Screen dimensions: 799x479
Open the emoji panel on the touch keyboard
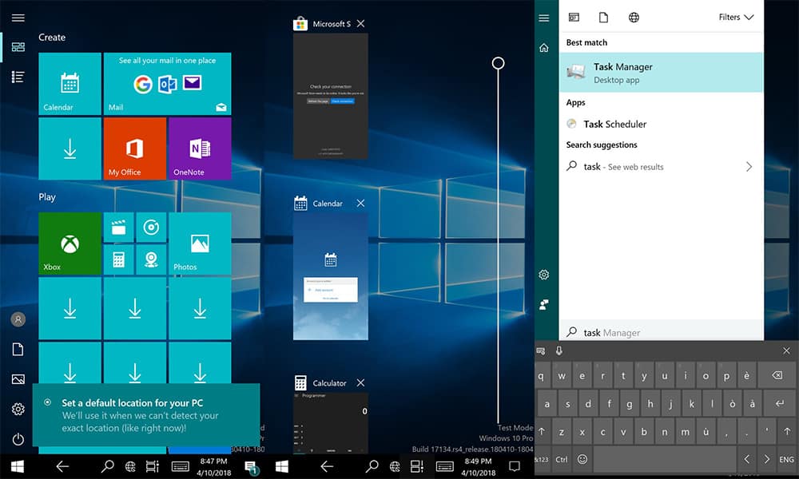(582, 459)
